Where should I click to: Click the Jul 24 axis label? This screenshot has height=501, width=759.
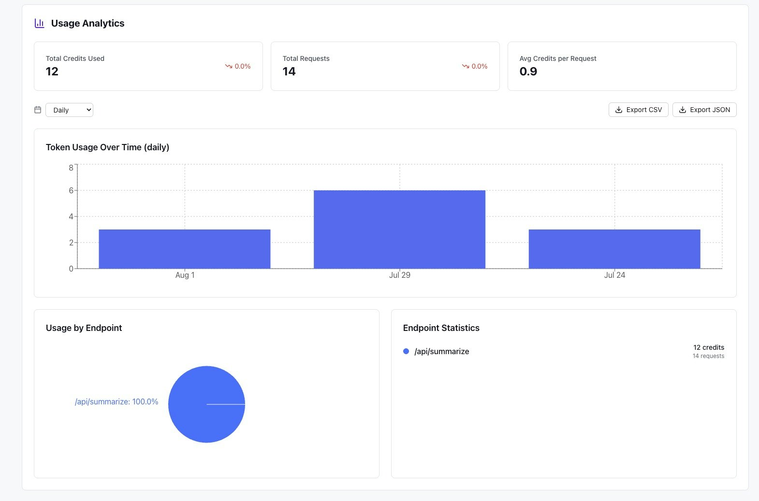(614, 275)
